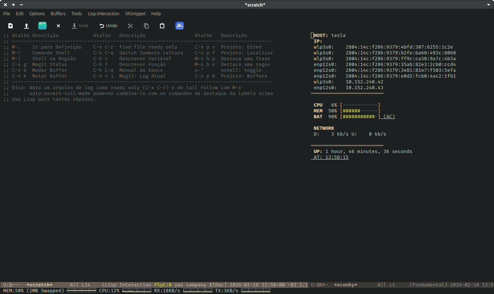Click the AT: 13:58:15 timestamp
The width and height of the screenshot is (494, 294).
(x=331, y=157)
